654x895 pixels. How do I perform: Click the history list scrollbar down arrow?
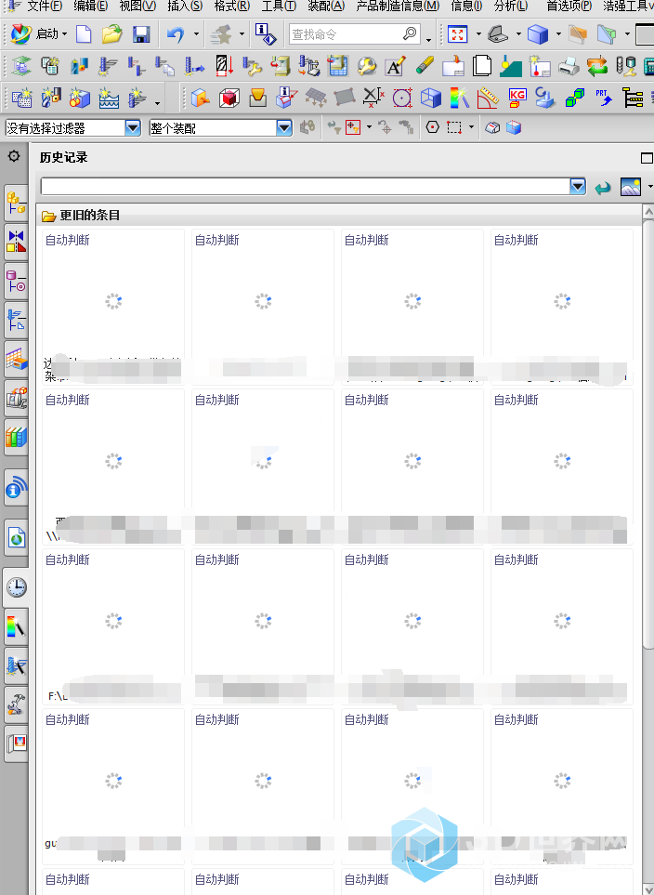pos(648,888)
